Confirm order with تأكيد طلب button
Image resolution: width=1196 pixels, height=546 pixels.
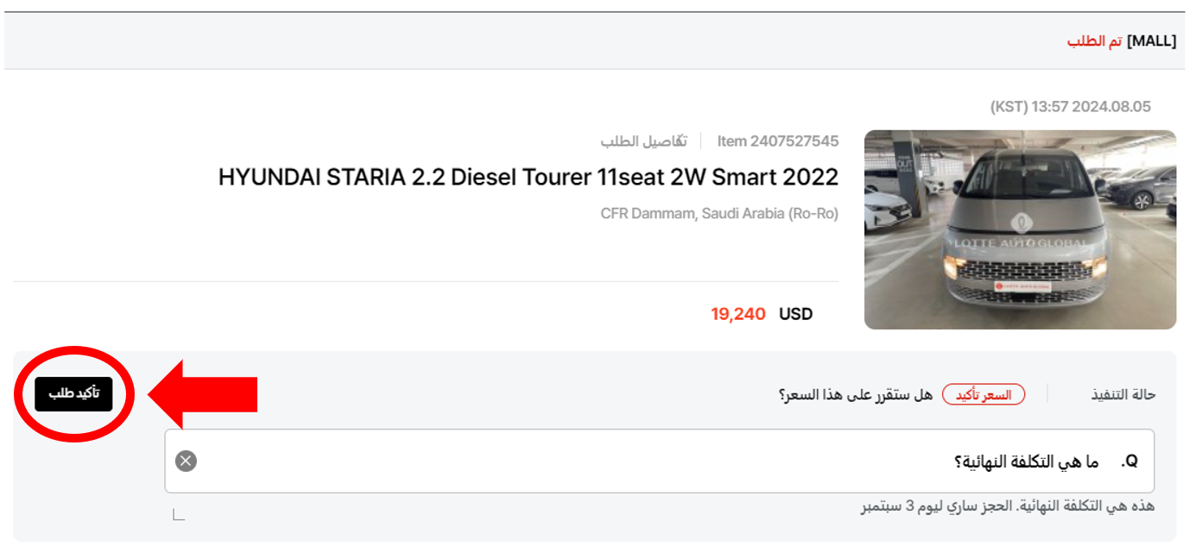click(x=73, y=394)
